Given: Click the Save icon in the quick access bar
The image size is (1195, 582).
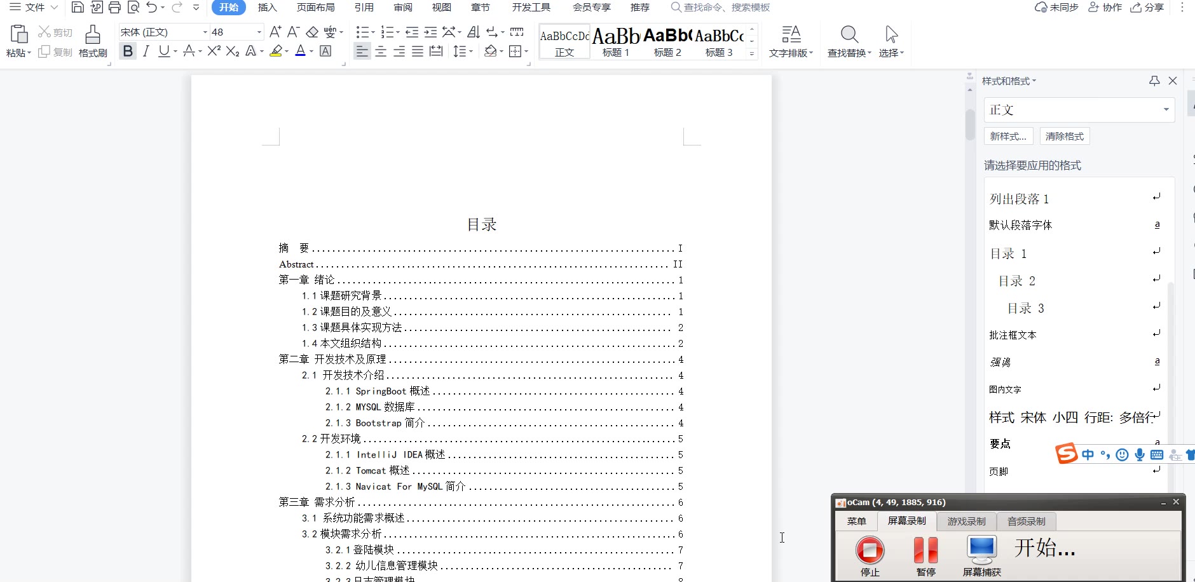Looking at the screenshot, I should (x=78, y=8).
